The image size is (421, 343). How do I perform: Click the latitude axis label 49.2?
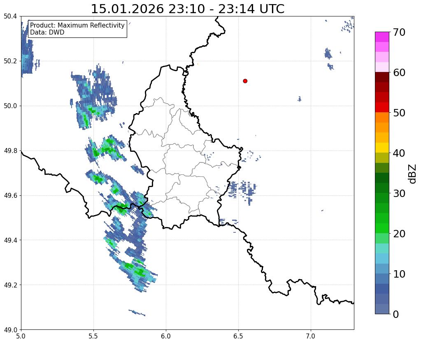coord(10,285)
